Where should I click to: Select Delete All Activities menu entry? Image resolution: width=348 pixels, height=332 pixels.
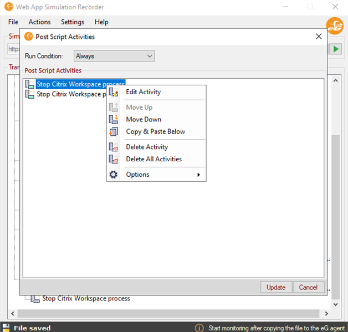pos(156,159)
